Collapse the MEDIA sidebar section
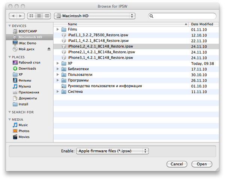225x180 pixels. coord(10,119)
